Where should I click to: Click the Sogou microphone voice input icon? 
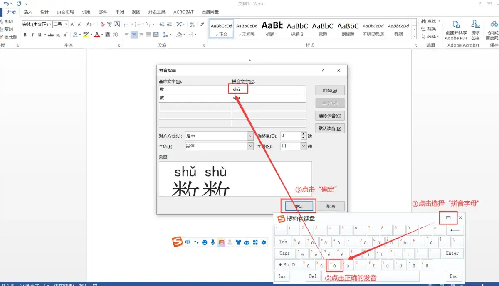[x=213, y=242]
